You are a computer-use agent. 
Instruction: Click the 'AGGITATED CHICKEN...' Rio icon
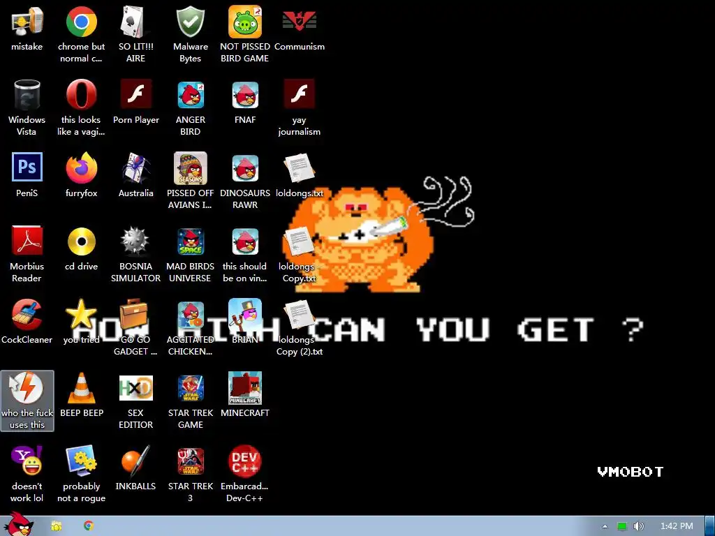(190, 315)
